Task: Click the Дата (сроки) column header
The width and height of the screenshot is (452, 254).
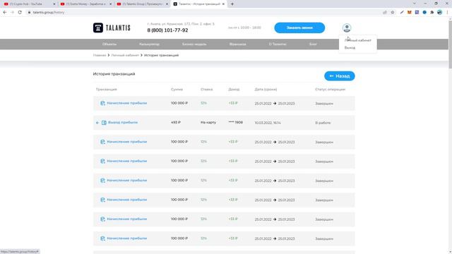Action: pos(266,90)
